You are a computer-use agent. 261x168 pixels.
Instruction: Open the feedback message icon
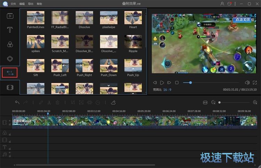(230, 4)
